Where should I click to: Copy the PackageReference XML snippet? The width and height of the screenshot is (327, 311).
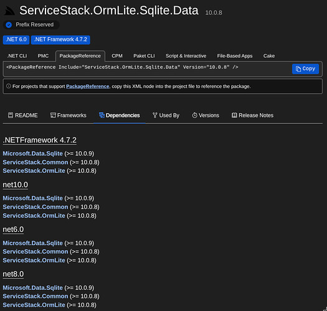(305, 69)
